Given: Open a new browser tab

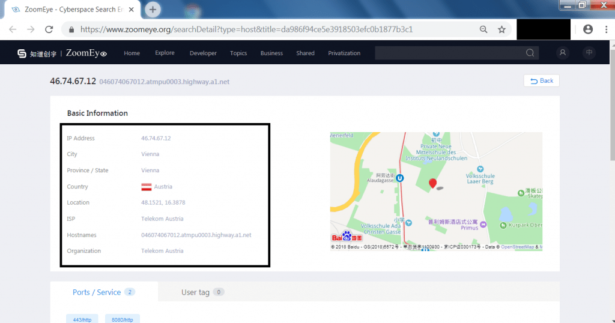Looking at the screenshot, I should point(153,10).
